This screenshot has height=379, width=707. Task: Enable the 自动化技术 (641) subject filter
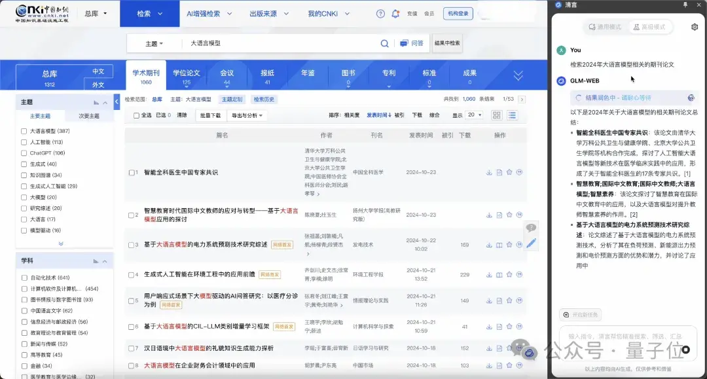click(24, 278)
